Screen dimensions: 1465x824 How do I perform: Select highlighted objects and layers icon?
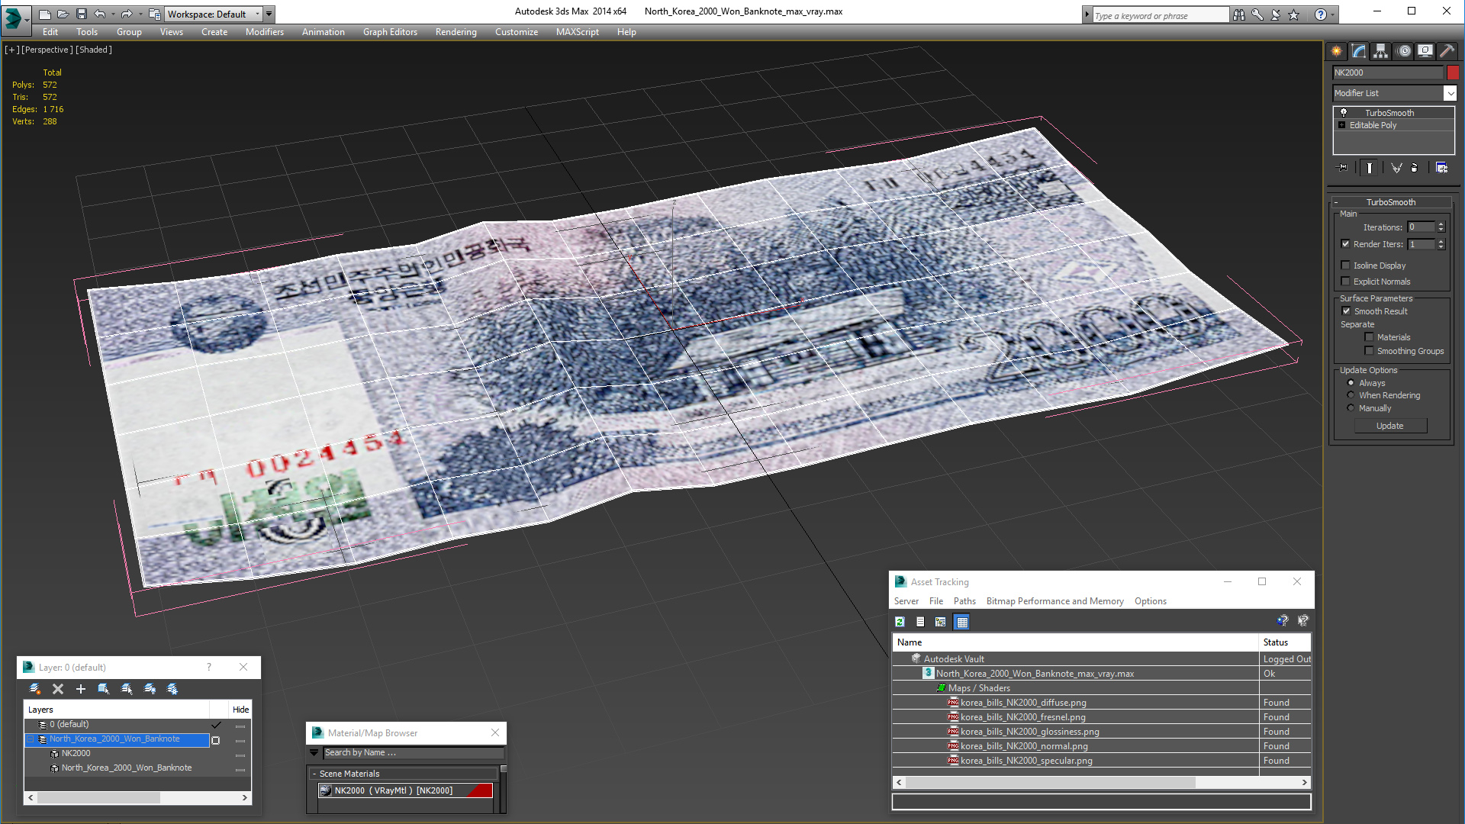[104, 689]
